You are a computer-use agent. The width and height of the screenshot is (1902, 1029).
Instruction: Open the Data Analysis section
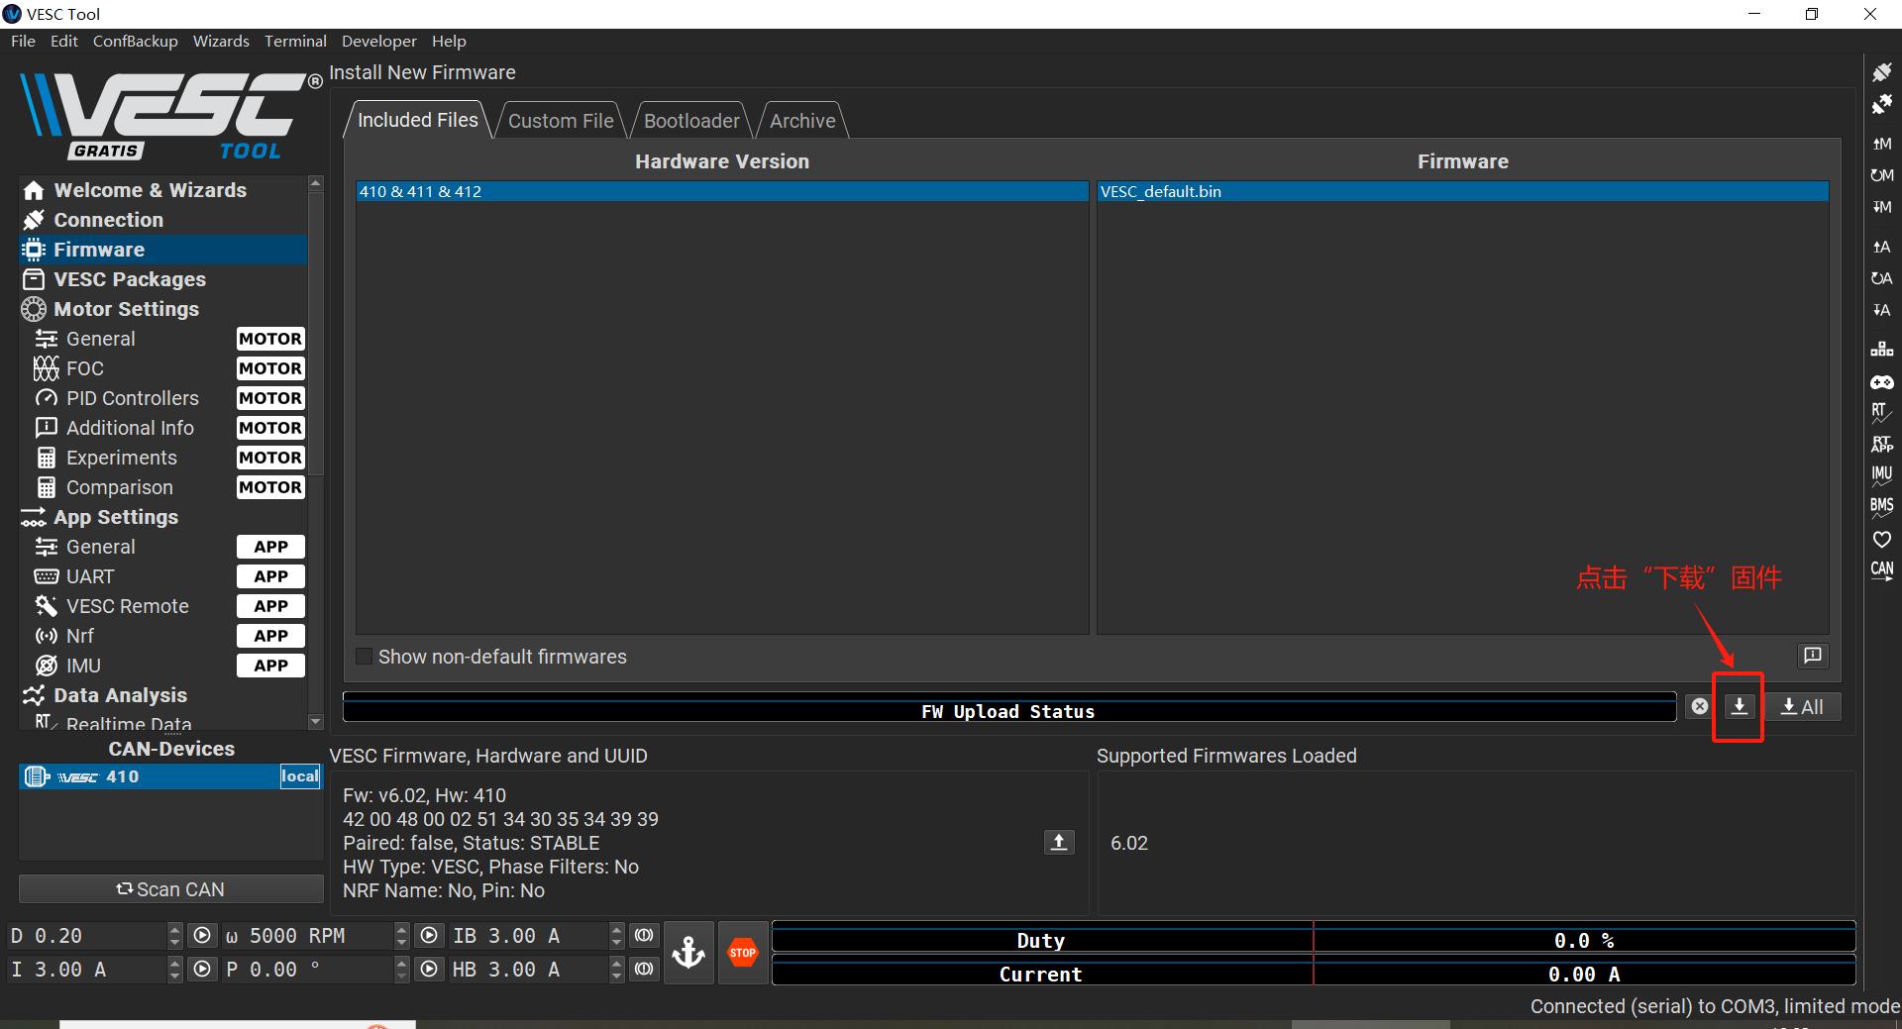[x=163, y=695]
